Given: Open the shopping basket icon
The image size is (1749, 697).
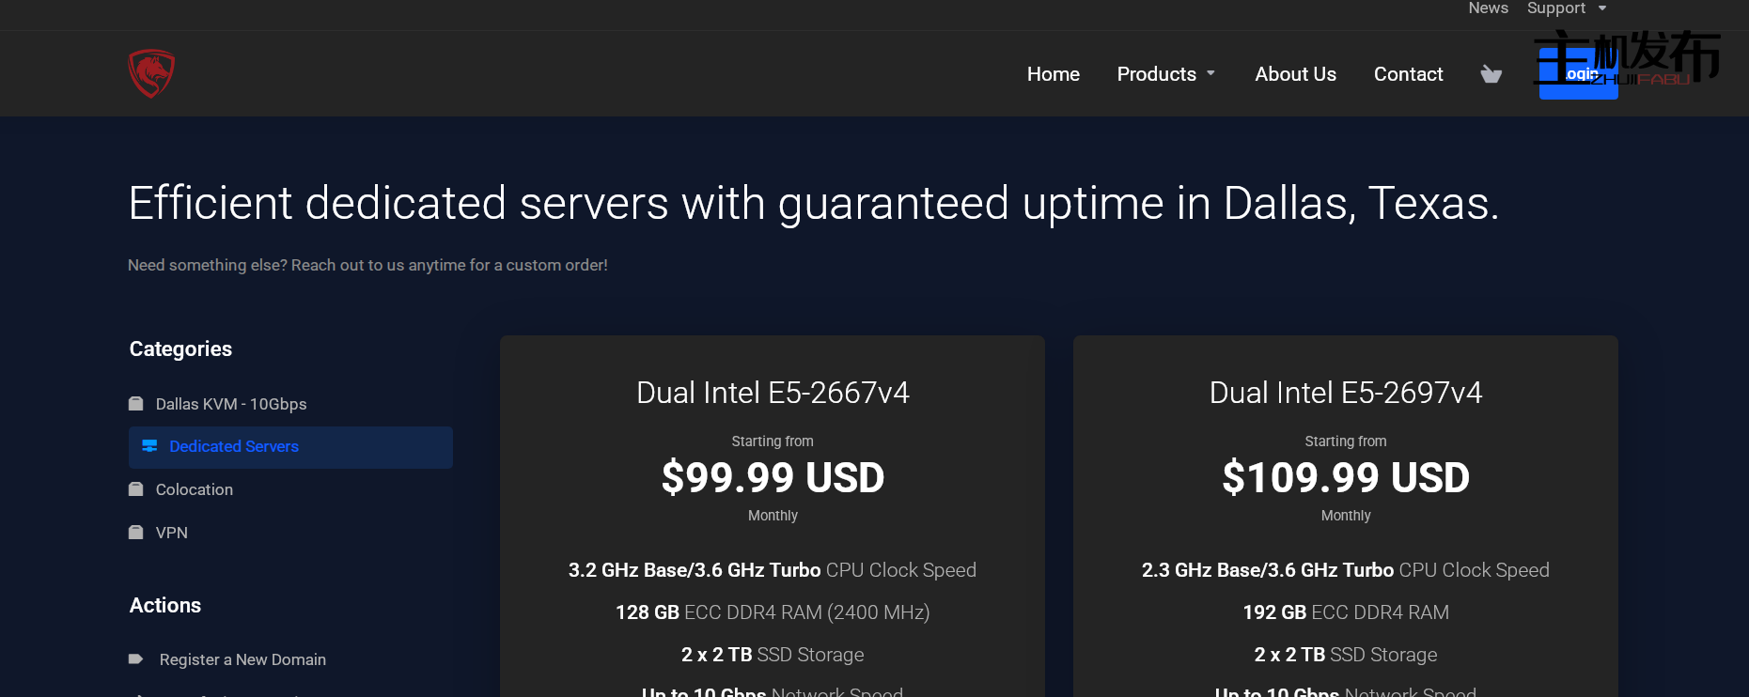Looking at the screenshot, I should tap(1491, 74).
